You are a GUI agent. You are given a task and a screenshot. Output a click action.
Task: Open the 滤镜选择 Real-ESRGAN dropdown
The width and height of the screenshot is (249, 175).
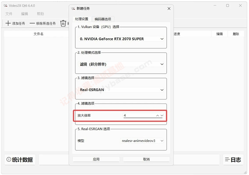[x=121, y=90]
